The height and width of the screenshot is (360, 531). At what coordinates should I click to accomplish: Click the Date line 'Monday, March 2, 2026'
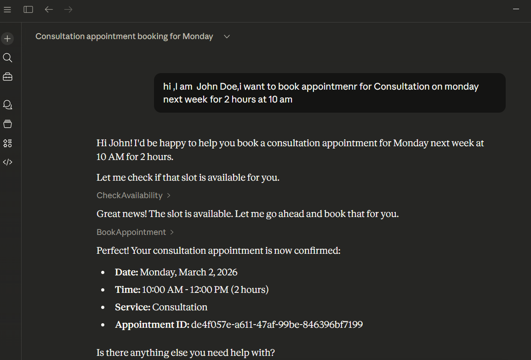pos(188,272)
